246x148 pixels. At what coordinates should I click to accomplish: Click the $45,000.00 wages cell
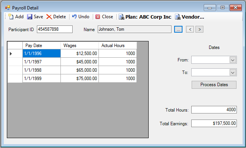(x=79, y=62)
